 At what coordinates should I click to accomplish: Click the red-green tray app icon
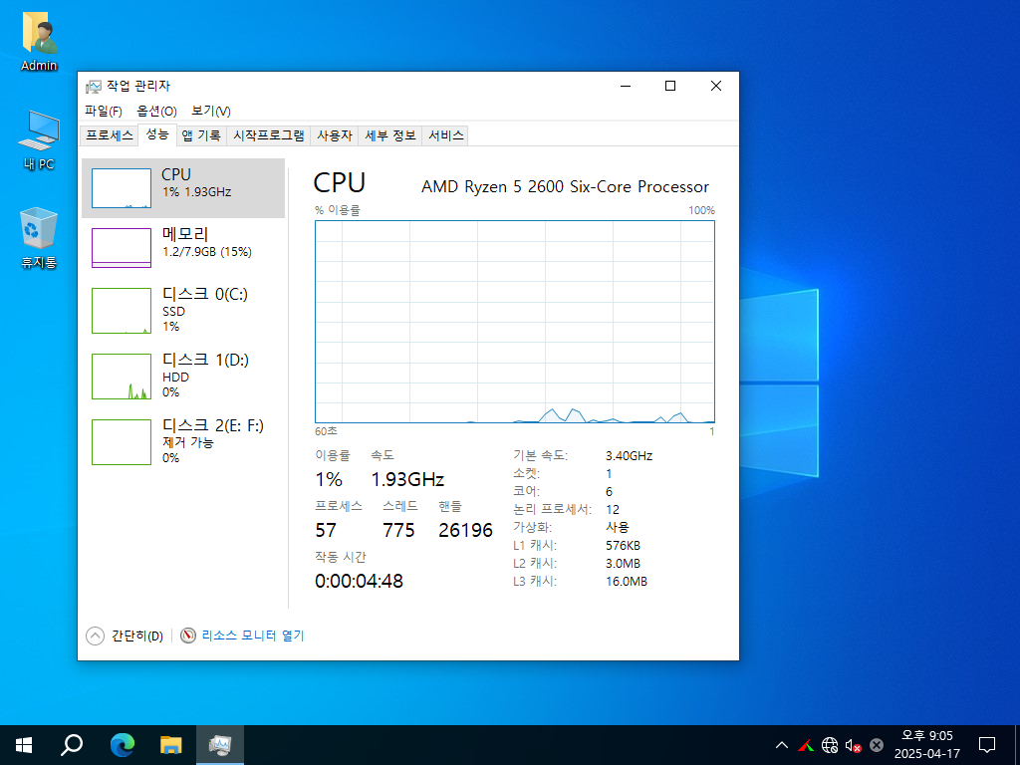pos(806,745)
